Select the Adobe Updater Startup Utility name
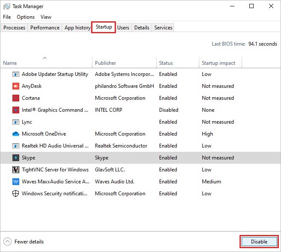Viewport: 281px width, 252px height. [55, 74]
